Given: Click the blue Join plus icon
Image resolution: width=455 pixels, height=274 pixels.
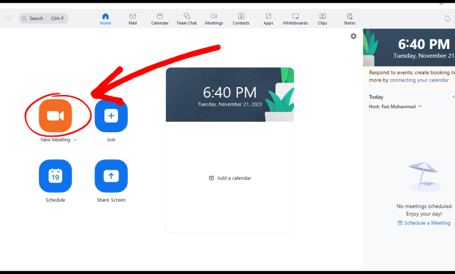Looking at the screenshot, I should tap(111, 115).
